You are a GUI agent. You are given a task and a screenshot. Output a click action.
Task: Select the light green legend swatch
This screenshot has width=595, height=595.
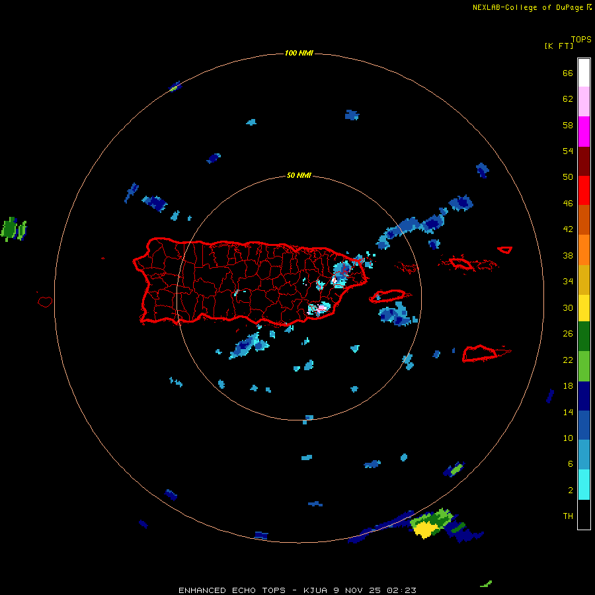(x=584, y=366)
